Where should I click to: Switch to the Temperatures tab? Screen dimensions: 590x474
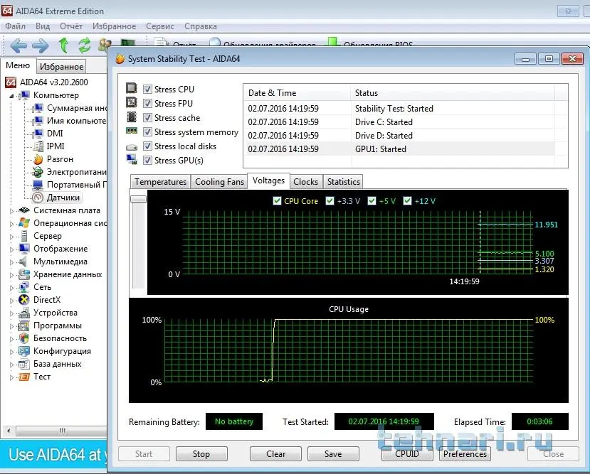tap(160, 182)
